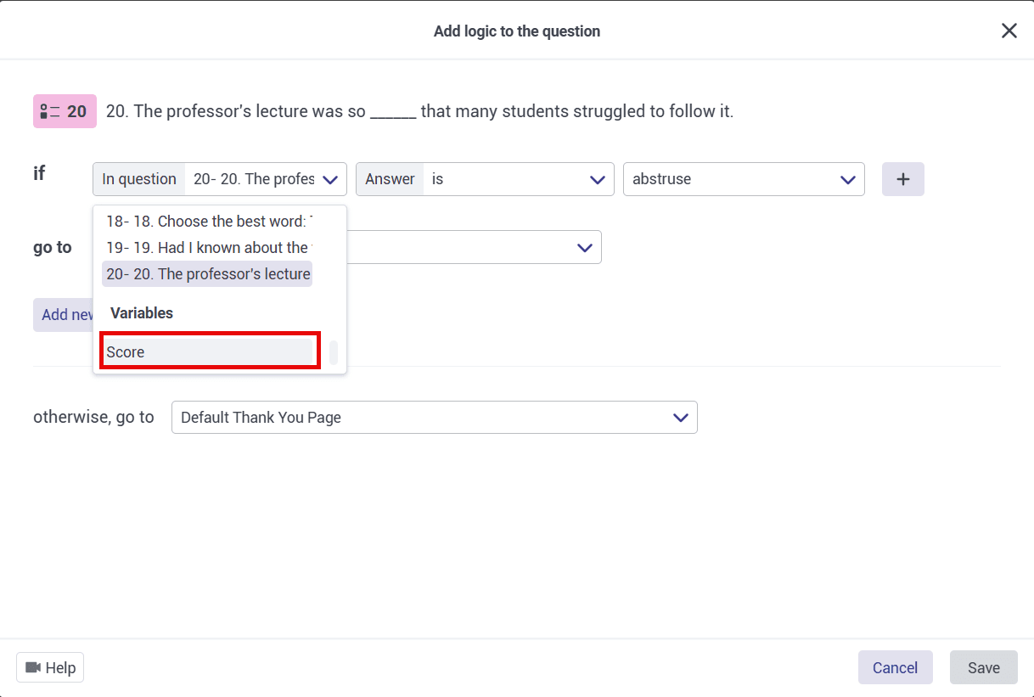Expand the Default Thank You Page dropdown

(x=435, y=417)
